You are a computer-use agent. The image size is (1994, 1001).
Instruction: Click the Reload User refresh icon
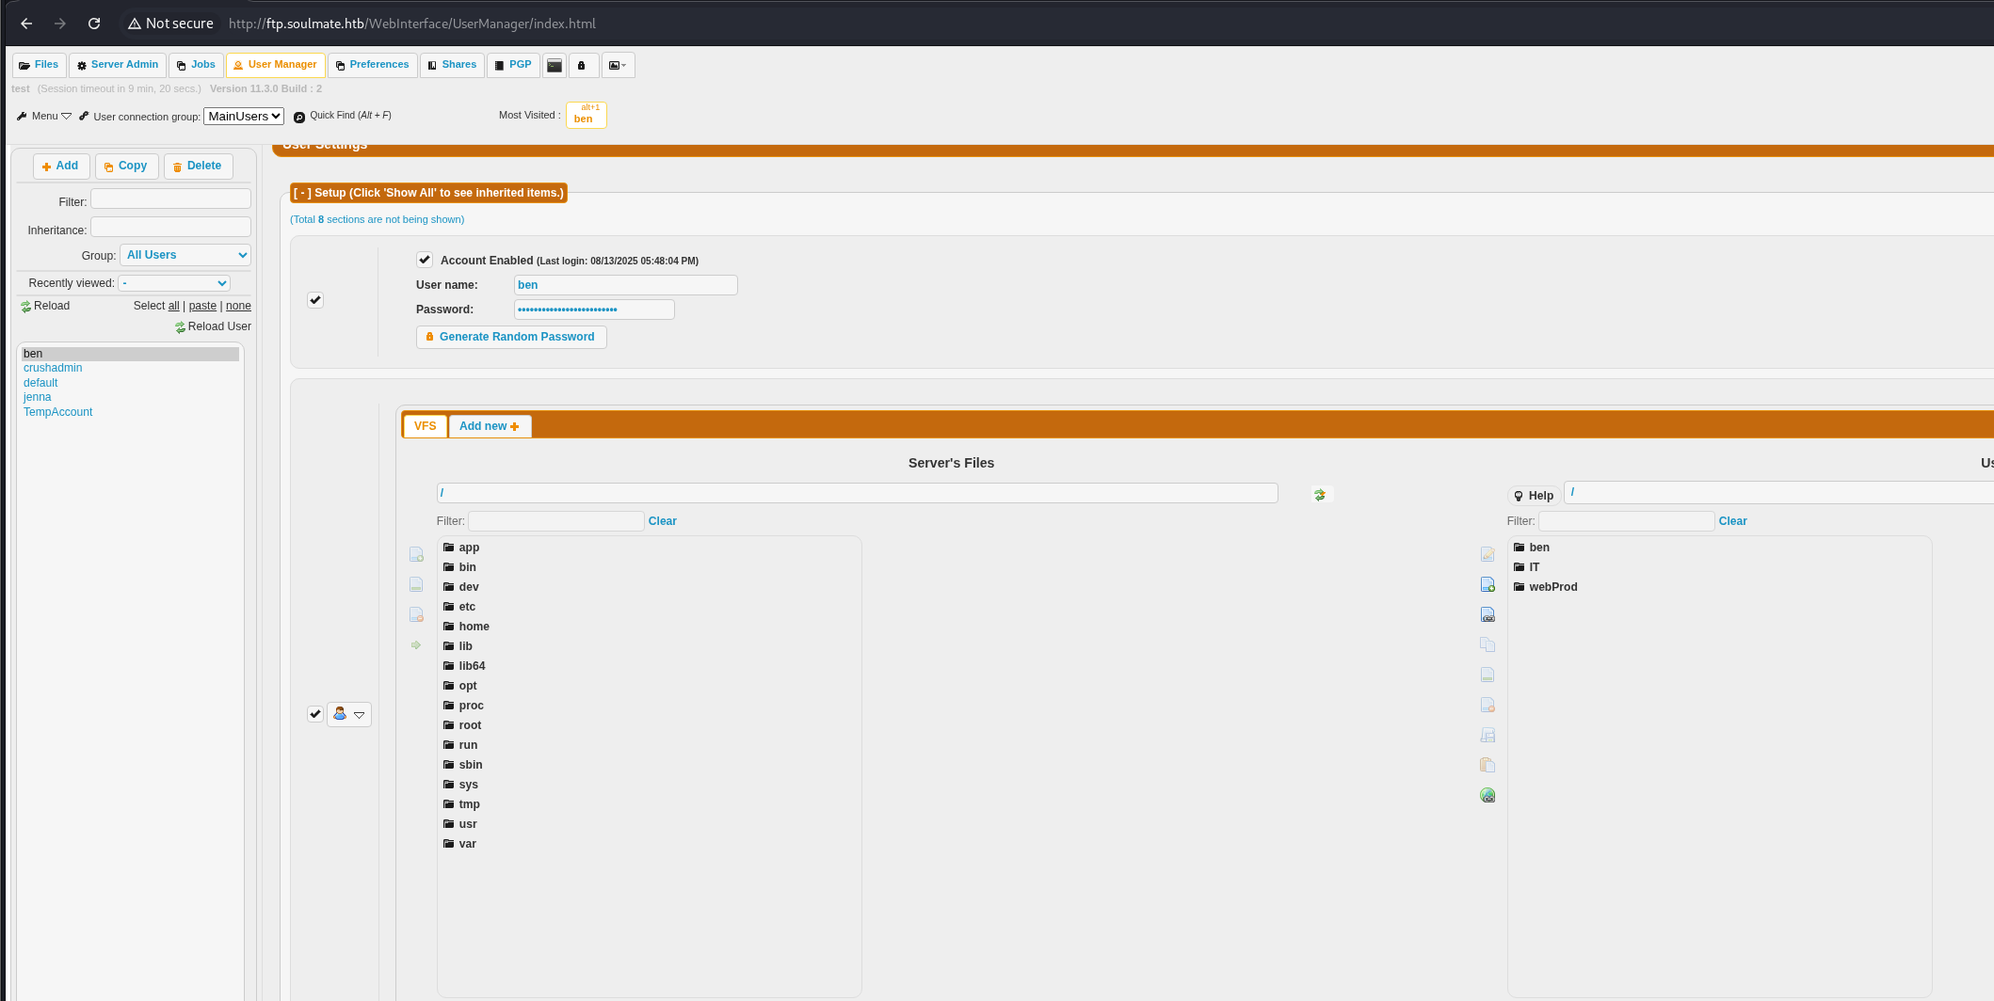[180, 326]
